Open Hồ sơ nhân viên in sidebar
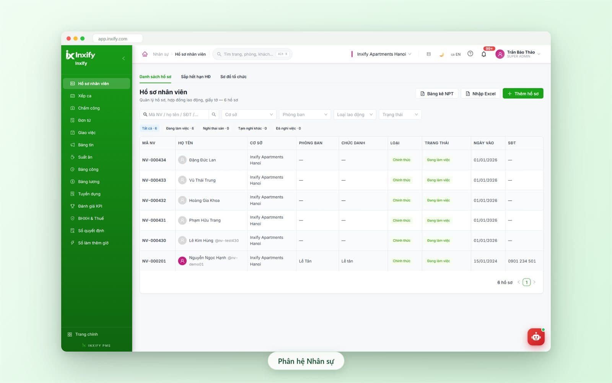This screenshot has height=383, width=612. [96, 83]
